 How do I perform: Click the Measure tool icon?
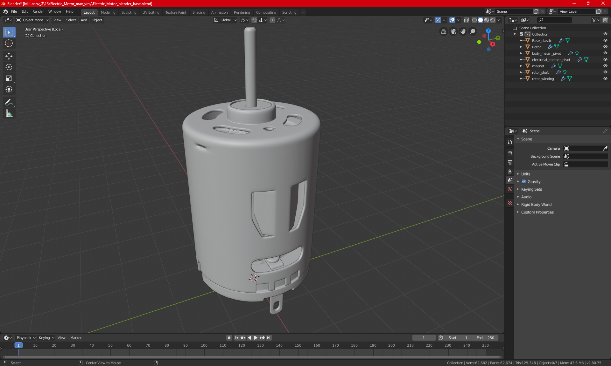click(9, 114)
